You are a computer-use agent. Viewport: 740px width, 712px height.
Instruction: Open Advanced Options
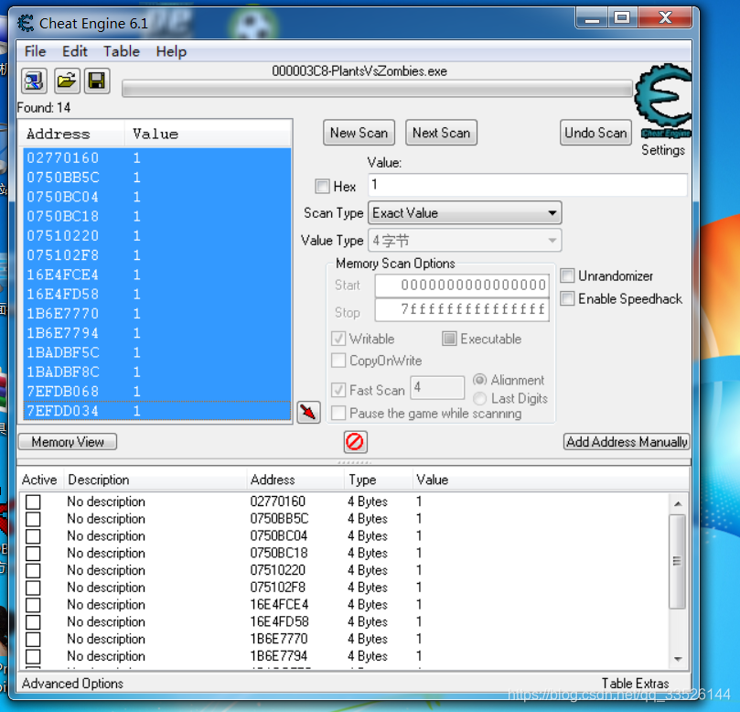pos(72,684)
